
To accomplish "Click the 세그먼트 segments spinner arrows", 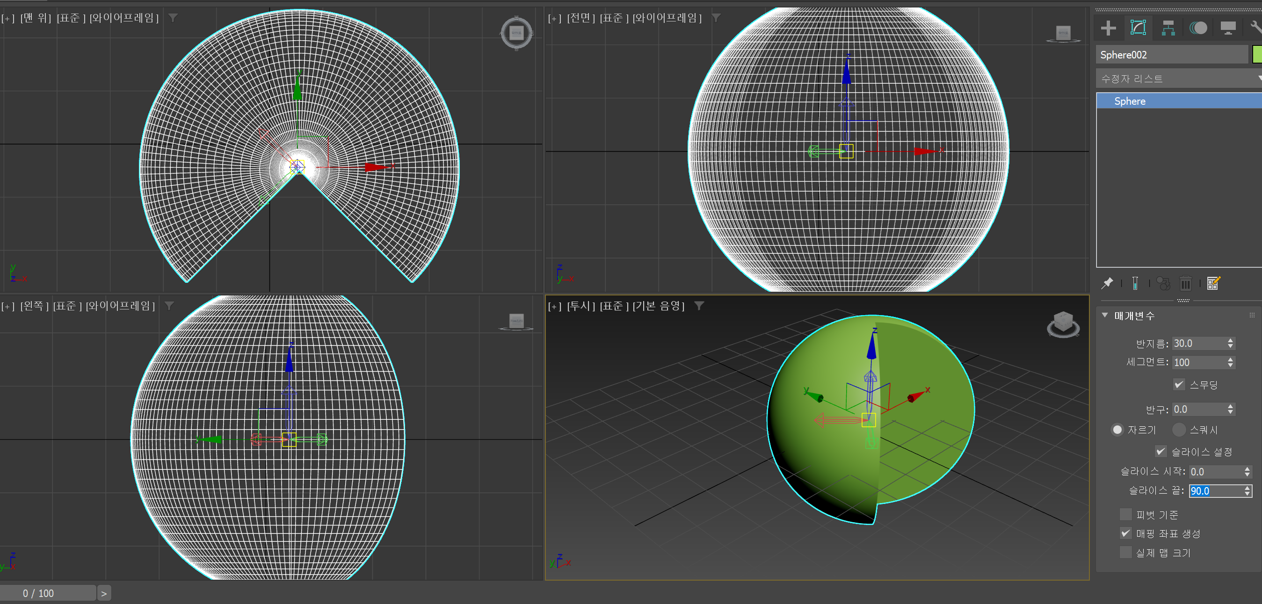I will pos(1231,363).
